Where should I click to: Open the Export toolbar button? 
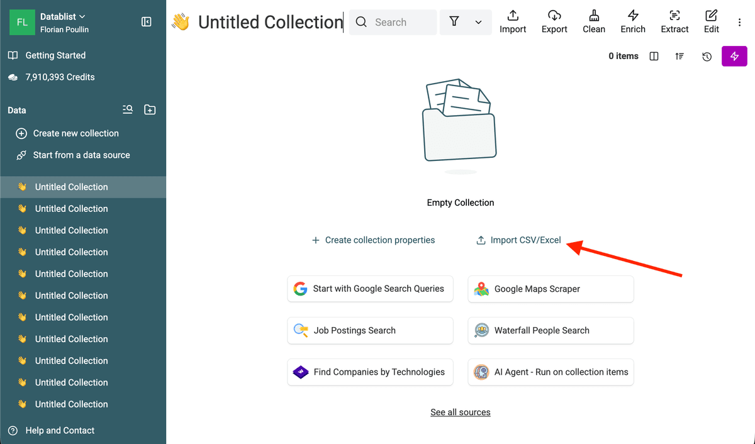554,22
